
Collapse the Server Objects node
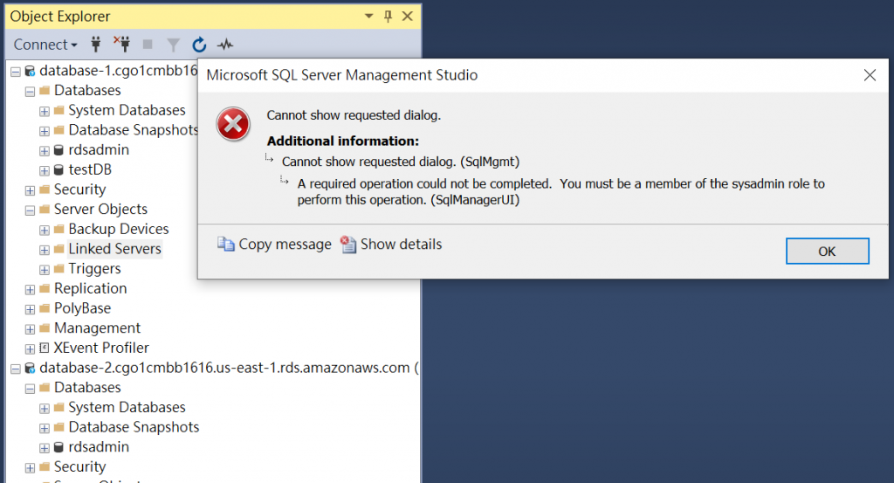coord(30,210)
